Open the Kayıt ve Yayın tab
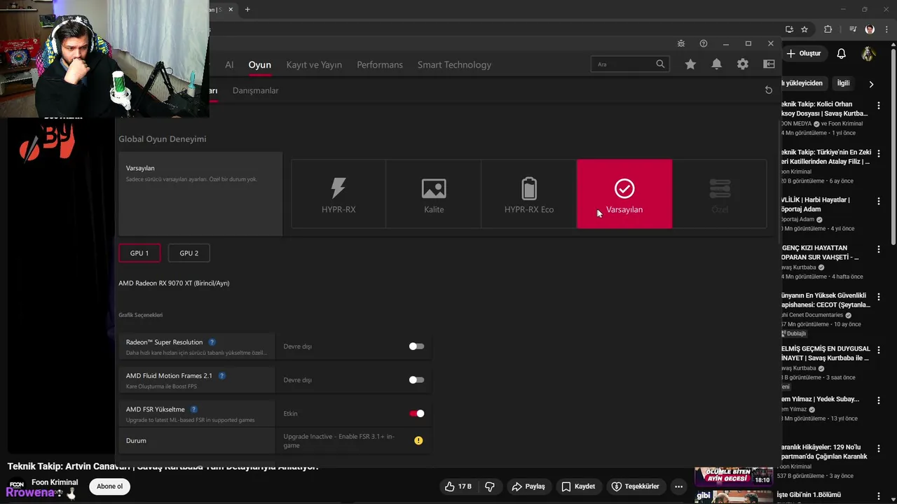897x504 pixels. [x=314, y=64]
